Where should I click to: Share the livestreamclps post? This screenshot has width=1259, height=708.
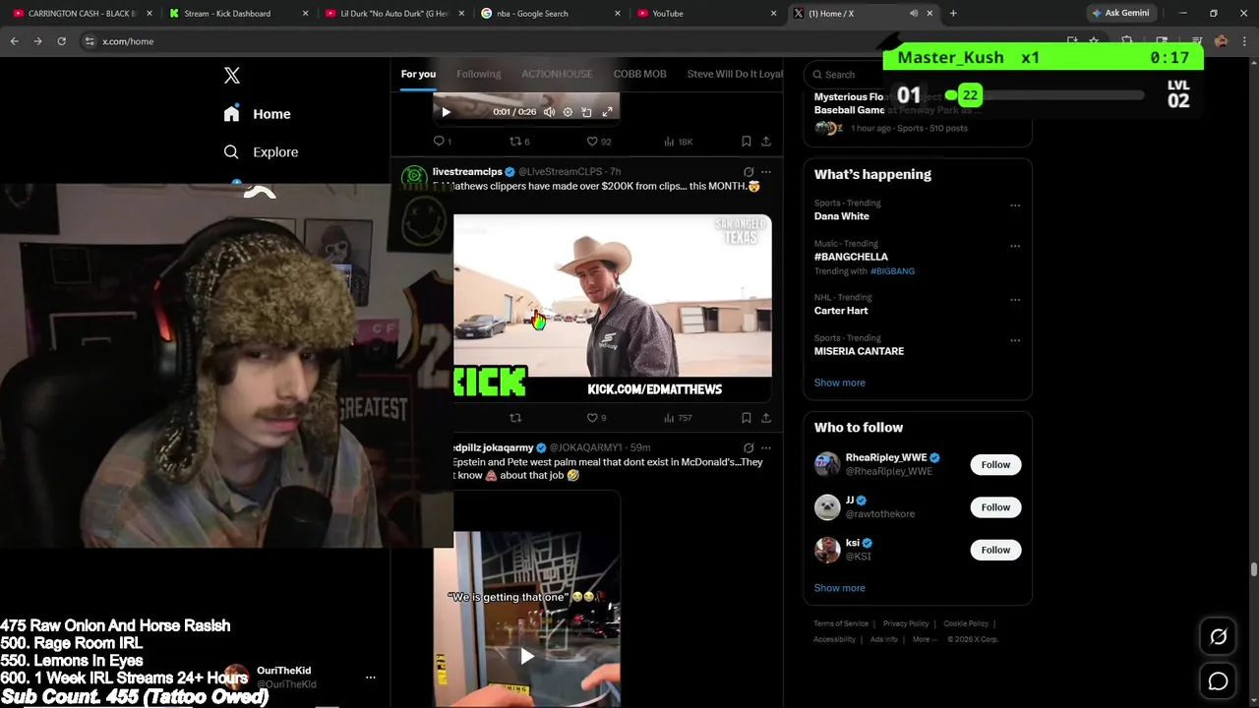765,418
